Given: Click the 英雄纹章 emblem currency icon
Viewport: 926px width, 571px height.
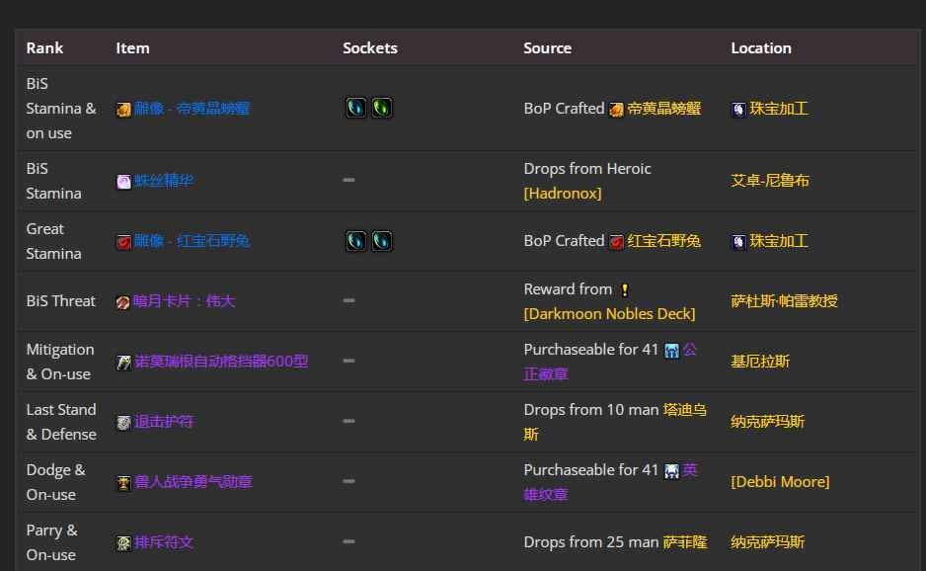Looking at the screenshot, I should 671,471.
